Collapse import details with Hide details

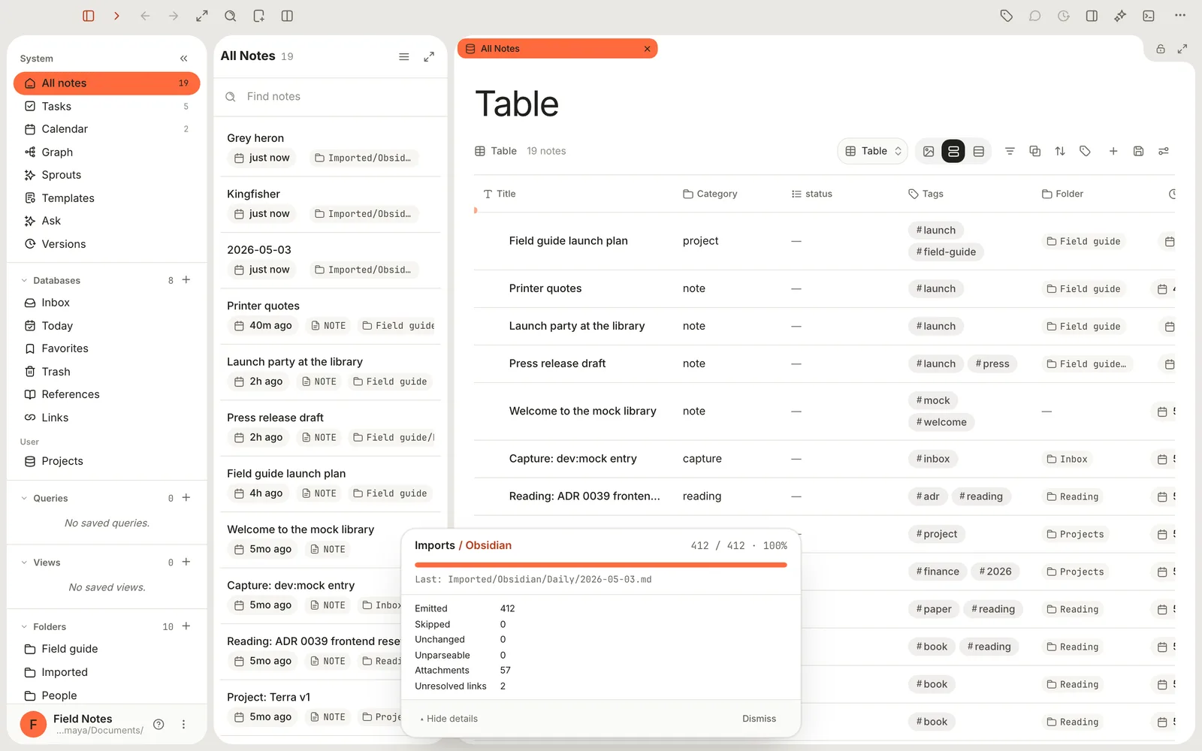pos(449,719)
